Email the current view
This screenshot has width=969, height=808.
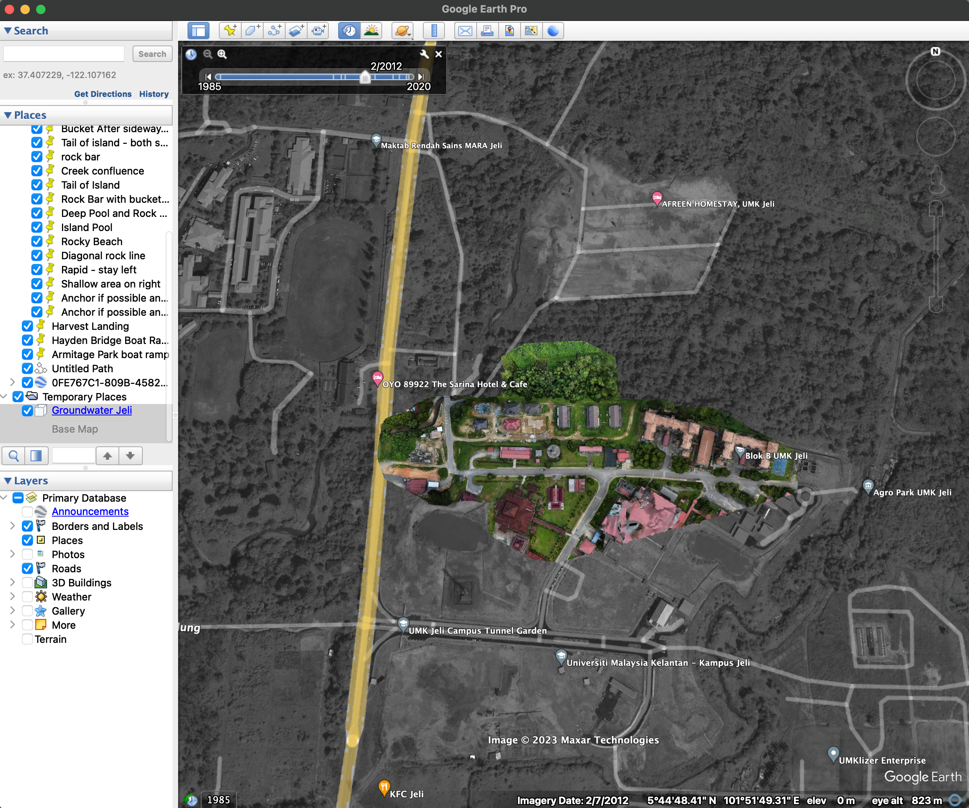465,31
